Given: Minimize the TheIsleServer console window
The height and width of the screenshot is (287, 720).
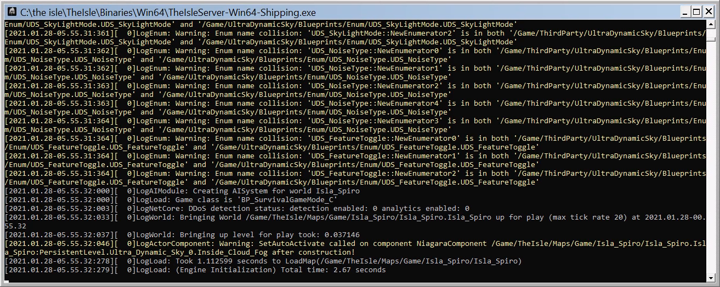Looking at the screenshot, I should [x=686, y=12].
